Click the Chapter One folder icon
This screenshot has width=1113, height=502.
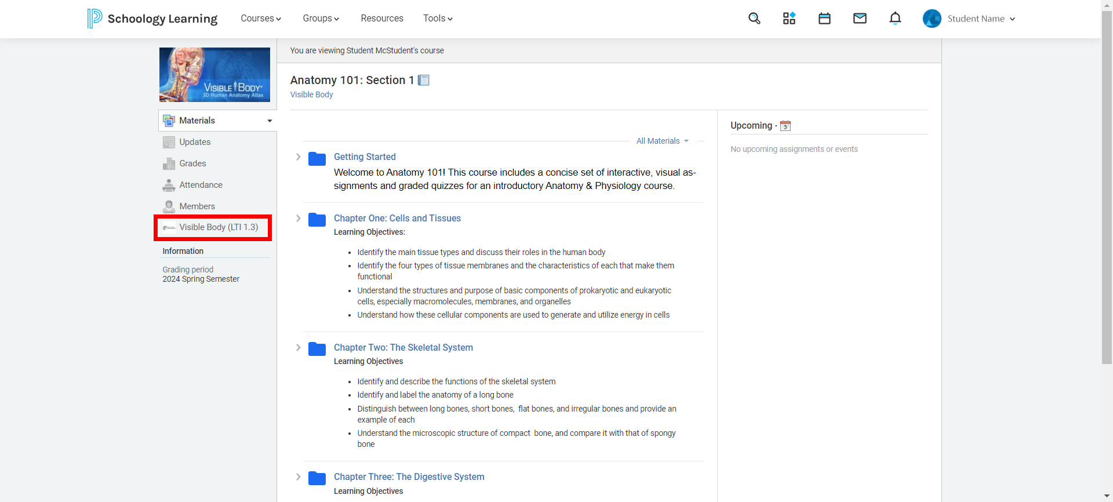(317, 220)
